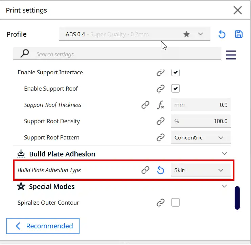Image resolution: width=251 pixels, height=245 pixels.
Task: Click link icon beside Support Roof Density
Action: pyautogui.click(x=161, y=121)
